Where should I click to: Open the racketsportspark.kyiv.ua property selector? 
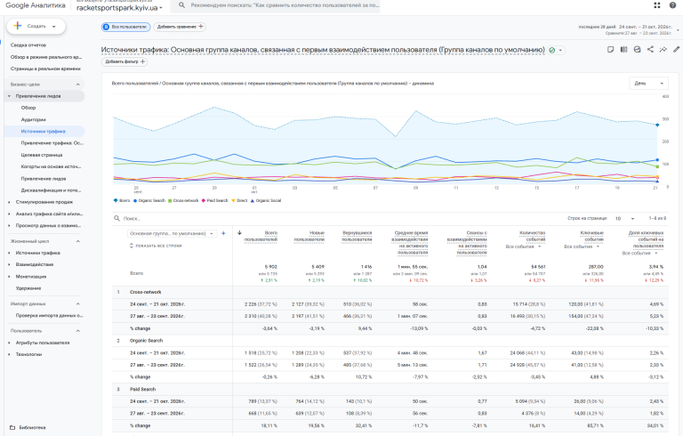click(x=119, y=8)
